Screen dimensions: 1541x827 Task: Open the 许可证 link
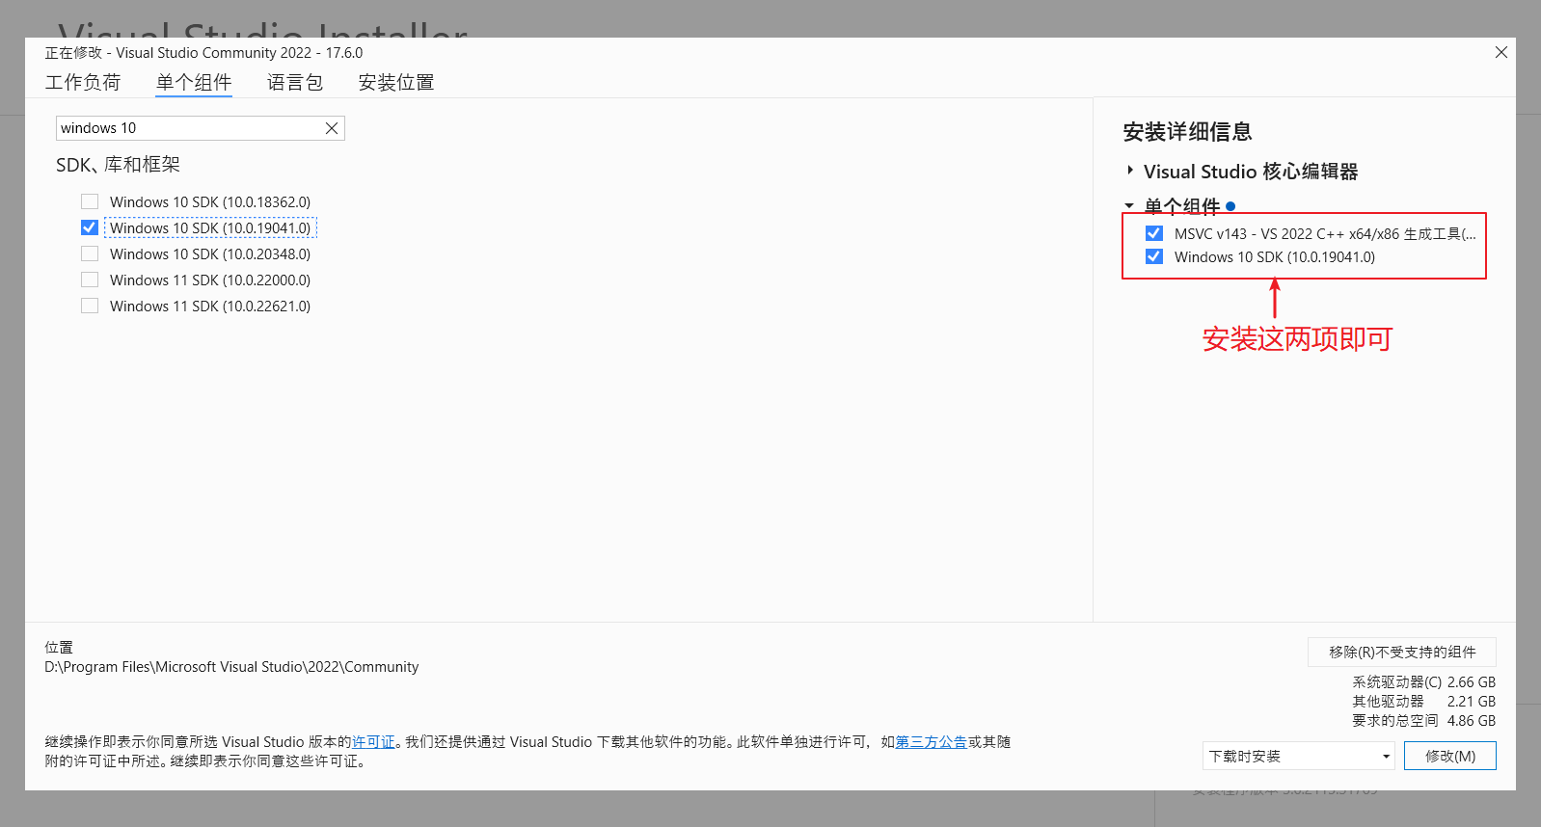coord(373,742)
